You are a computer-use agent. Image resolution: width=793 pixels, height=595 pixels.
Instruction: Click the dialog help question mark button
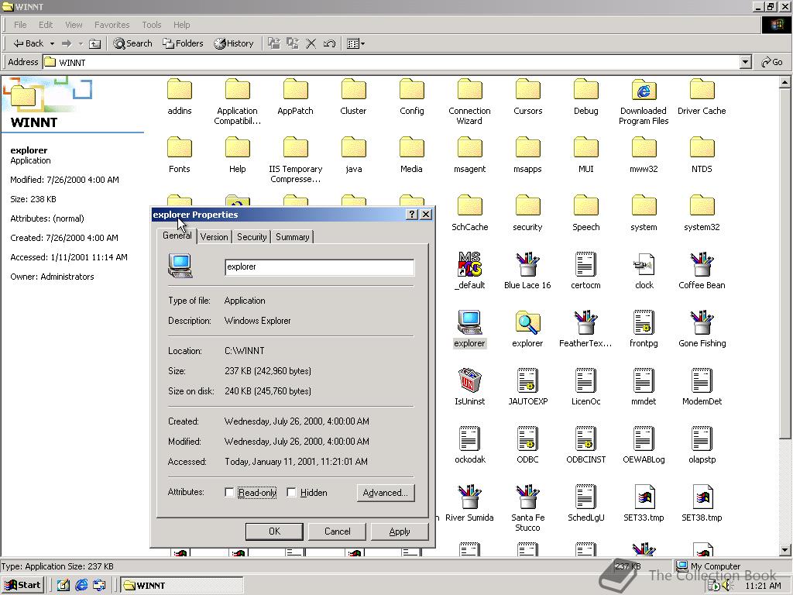(412, 215)
